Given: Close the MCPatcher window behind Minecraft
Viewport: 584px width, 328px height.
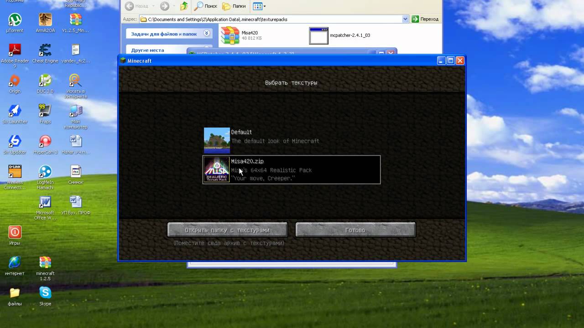Looking at the screenshot, I should pos(391,53).
